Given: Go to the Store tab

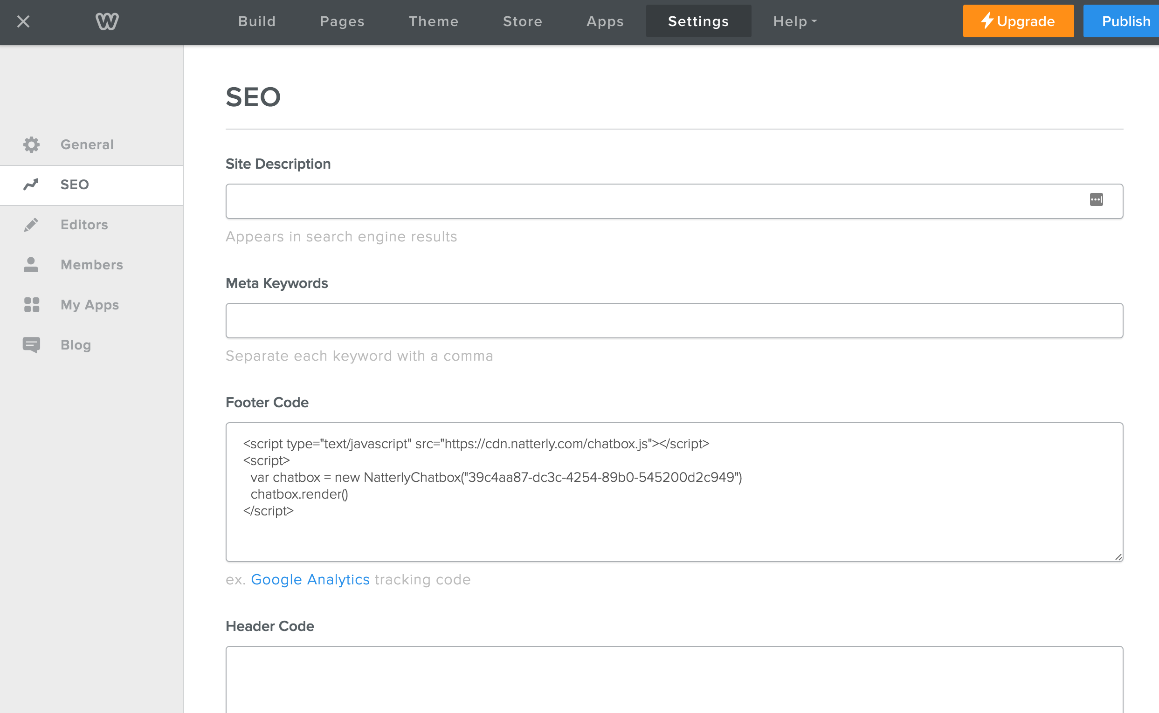Looking at the screenshot, I should [x=523, y=21].
